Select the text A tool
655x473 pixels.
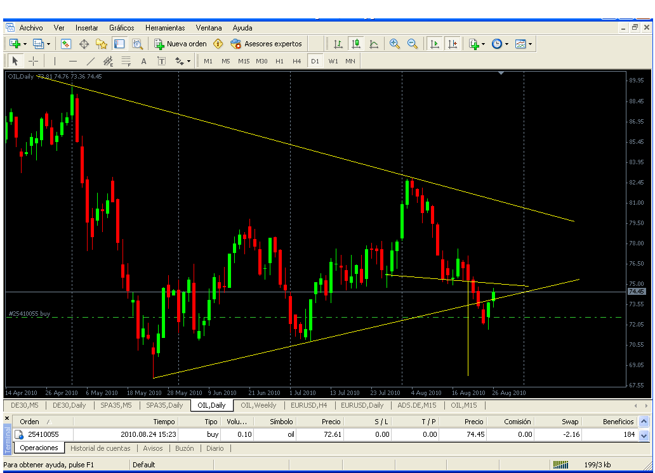click(x=143, y=62)
